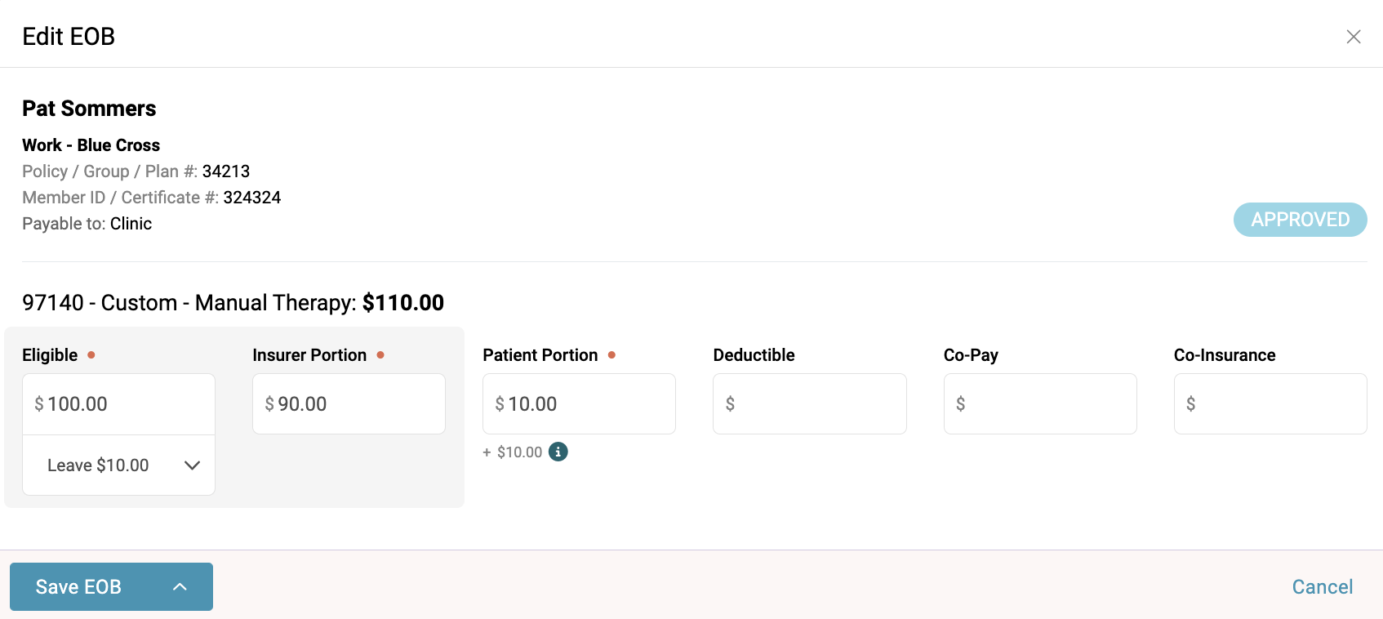Click the Eligible field label
The height and width of the screenshot is (619, 1383).
pos(50,355)
